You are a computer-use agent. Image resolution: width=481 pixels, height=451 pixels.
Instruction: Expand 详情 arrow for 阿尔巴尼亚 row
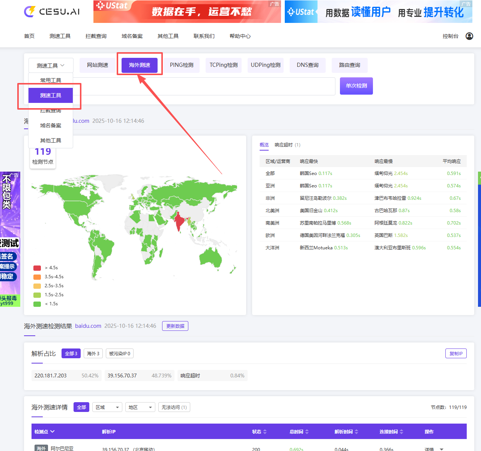tap(442, 449)
